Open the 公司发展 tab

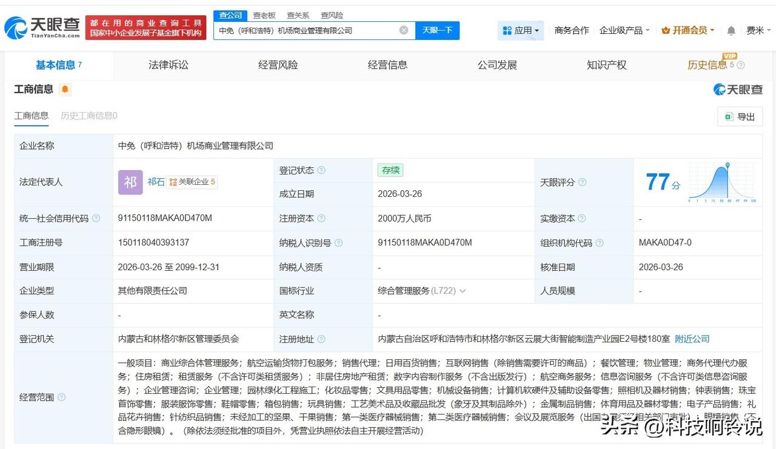[497, 65]
